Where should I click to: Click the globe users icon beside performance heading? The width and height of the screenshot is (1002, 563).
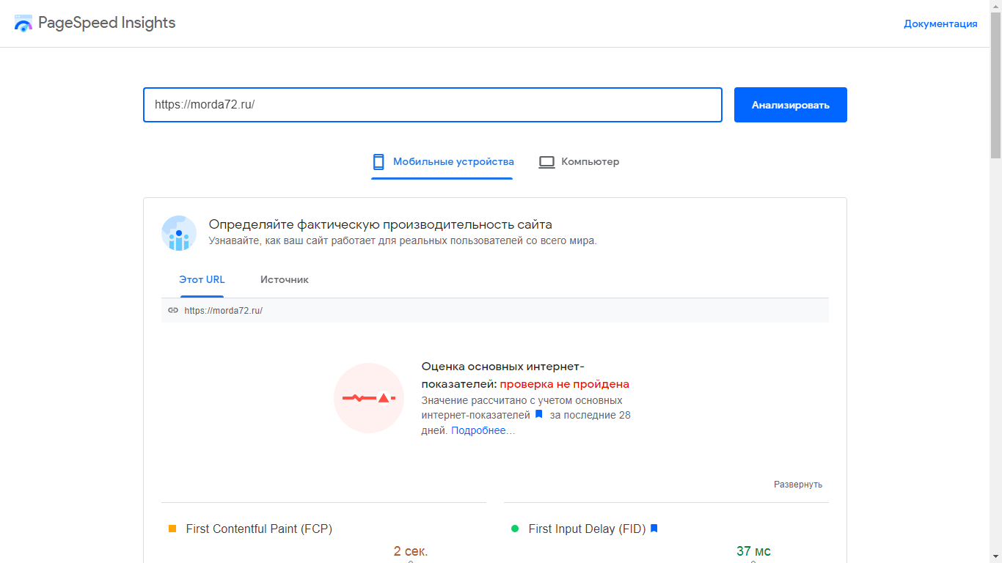pos(179,233)
